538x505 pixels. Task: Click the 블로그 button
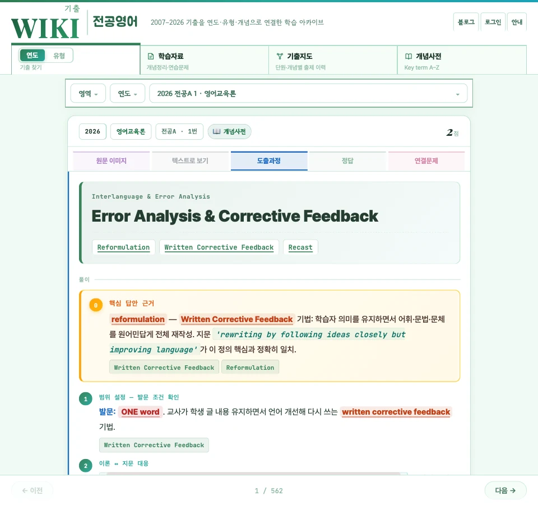pyautogui.click(x=466, y=22)
